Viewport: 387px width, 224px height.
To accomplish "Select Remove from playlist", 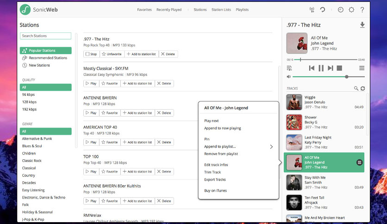I will pyautogui.click(x=221, y=154).
